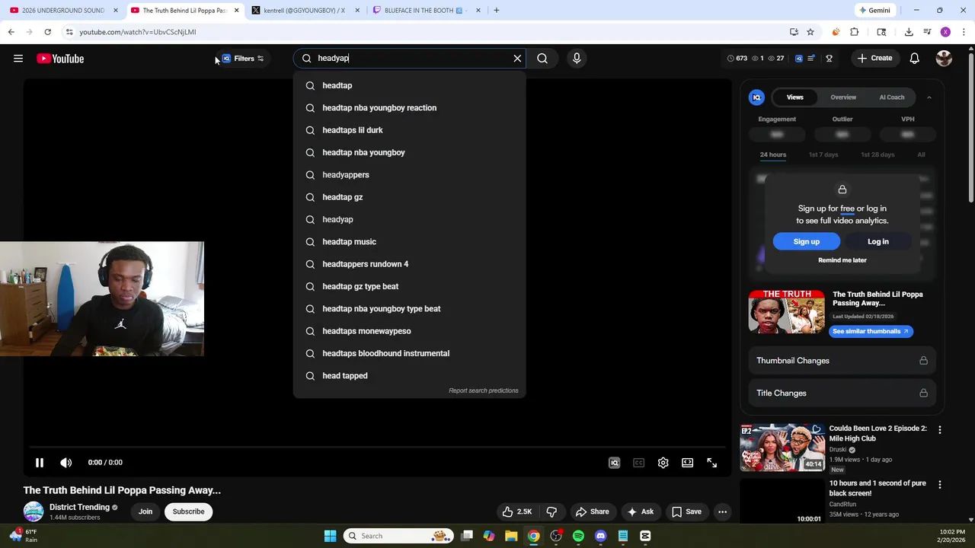The height and width of the screenshot is (548, 975).
Task: Dislike the video
Action: [x=551, y=511]
